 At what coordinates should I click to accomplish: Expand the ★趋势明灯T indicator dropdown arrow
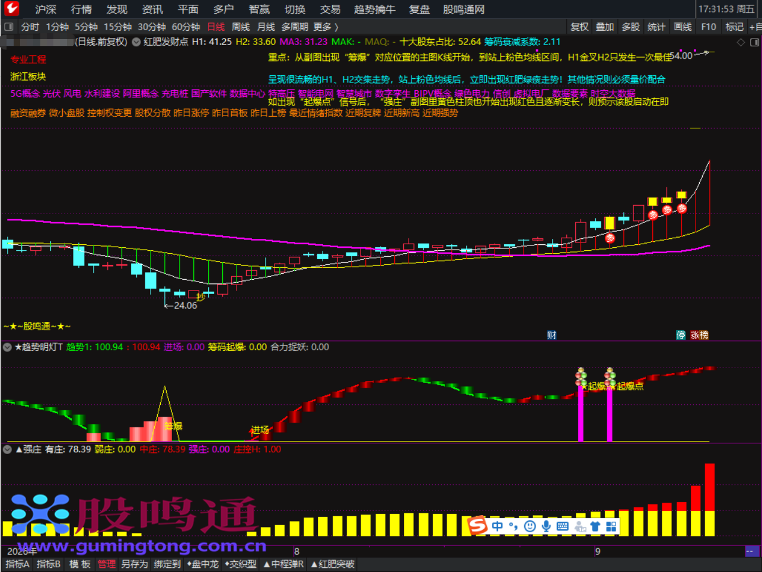coord(8,347)
